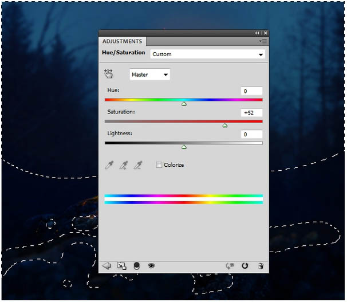Screen dimensions: 347x302
Task: Choose the add-to-sample eyedropper
Action: click(124, 165)
